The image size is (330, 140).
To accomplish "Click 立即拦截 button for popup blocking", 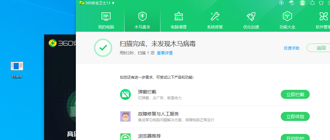I will pos(295,94).
